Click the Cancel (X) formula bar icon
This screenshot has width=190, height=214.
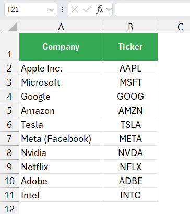coord(75,10)
